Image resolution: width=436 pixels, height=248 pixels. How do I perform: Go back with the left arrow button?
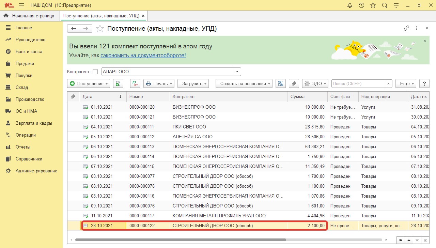coord(74,29)
